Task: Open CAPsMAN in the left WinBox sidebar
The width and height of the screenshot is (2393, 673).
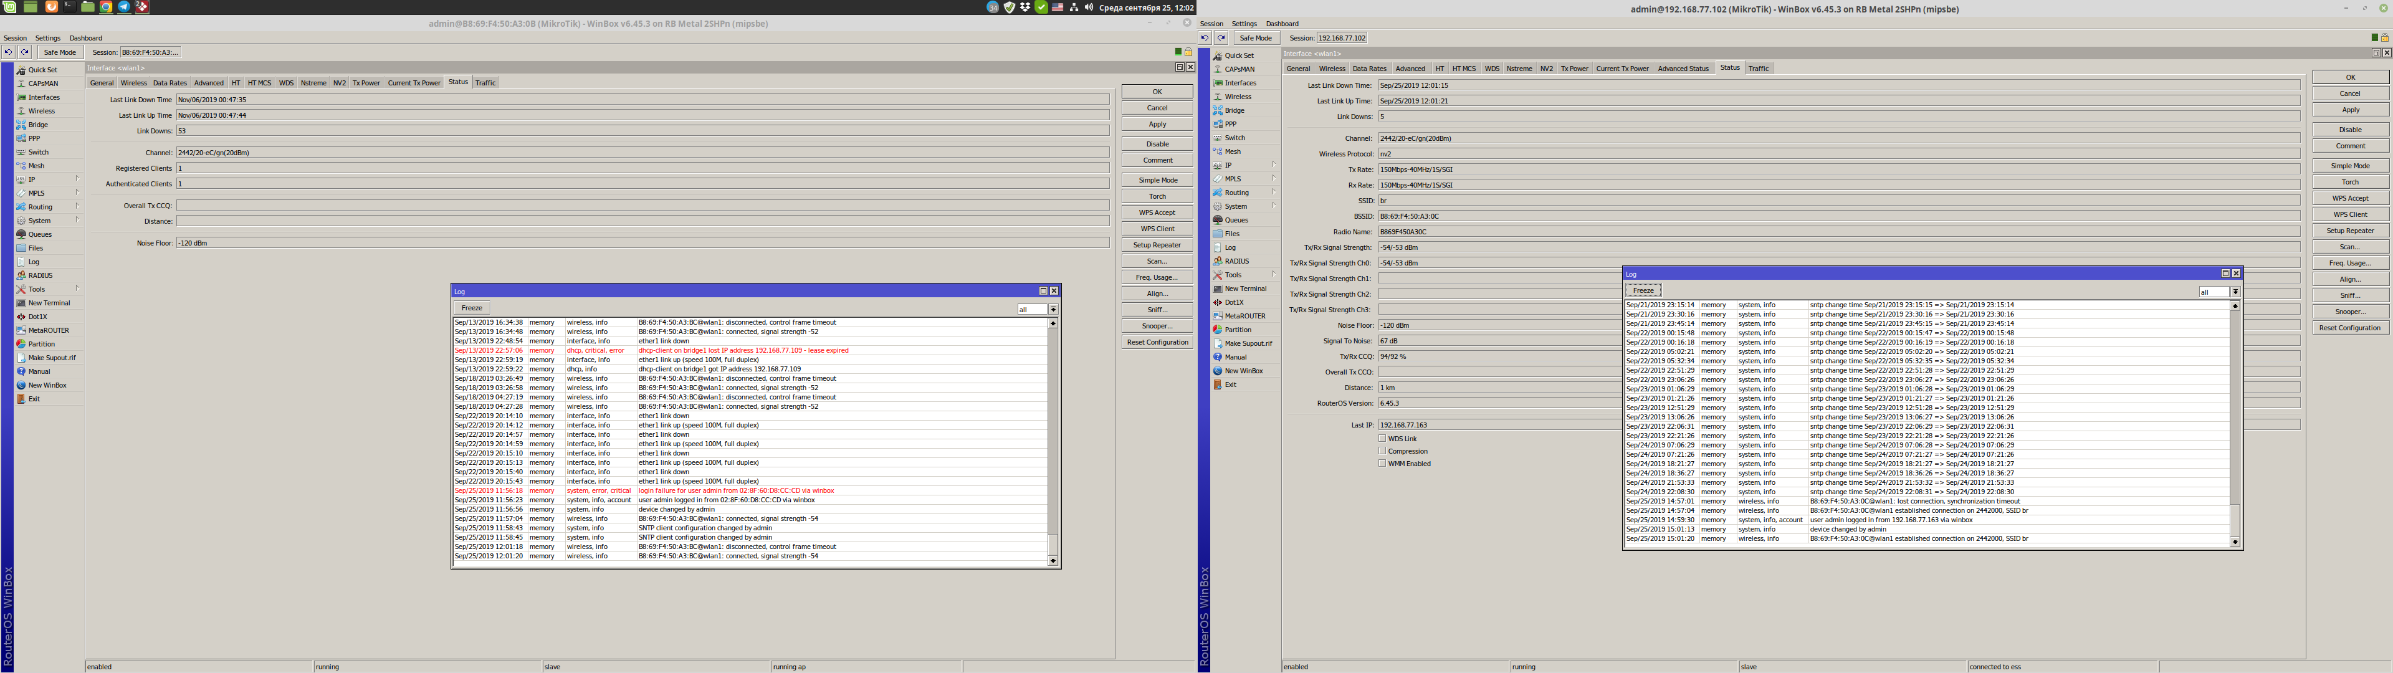Action: coord(43,84)
